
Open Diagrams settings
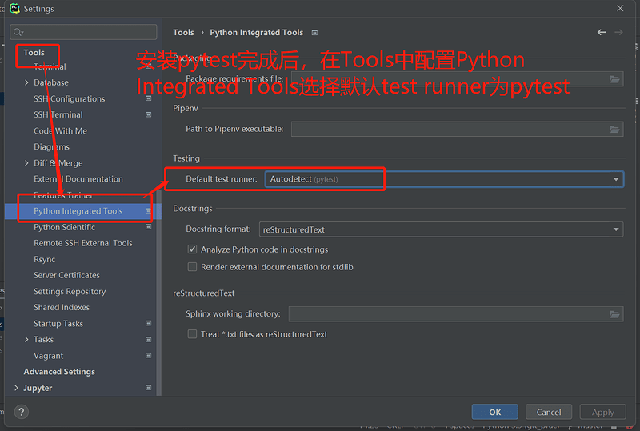pyautogui.click(x=51, y=146)
